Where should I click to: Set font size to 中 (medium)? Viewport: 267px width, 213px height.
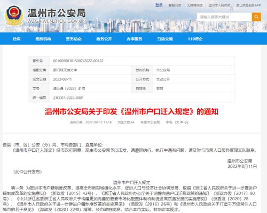point(182,122)
